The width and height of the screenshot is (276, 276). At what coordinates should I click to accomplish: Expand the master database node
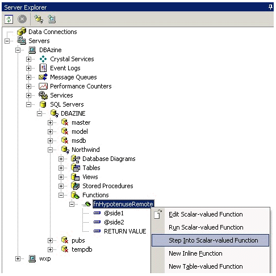pos(50,122)
